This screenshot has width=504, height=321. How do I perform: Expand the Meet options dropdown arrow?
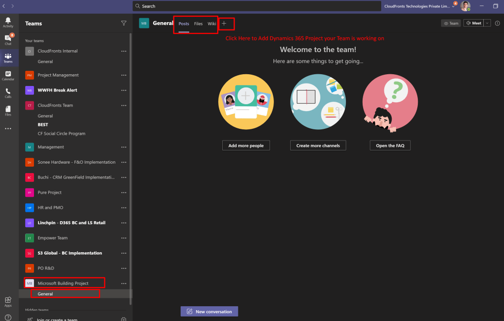tap(487, 23)
